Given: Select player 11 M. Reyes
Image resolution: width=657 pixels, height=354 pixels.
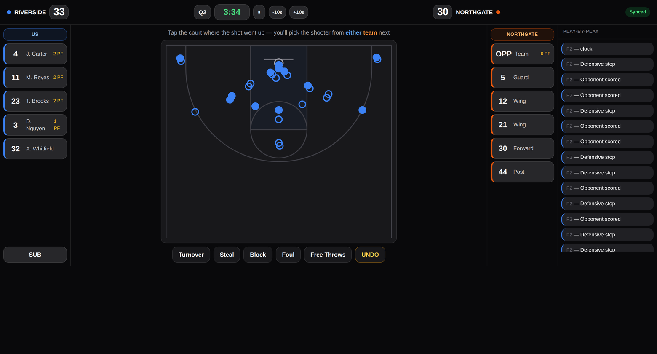Looking at the screenshot, I should click(x=35, y=78).
